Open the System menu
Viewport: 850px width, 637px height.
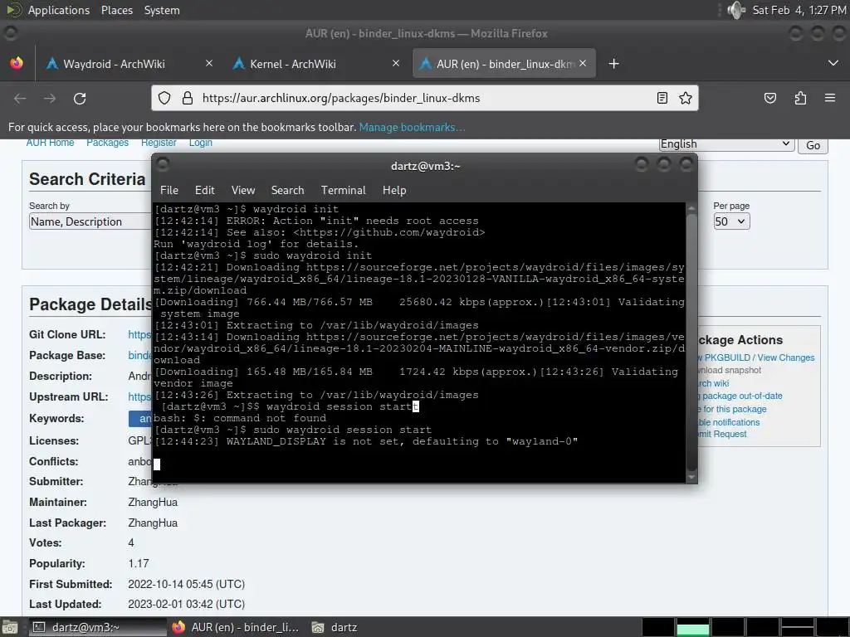point(162,10)
